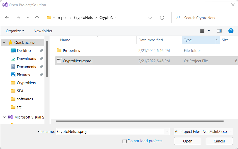The width and height of the screenshot is (238, 149).
Task: Click the horizontal scrollbar of file list
Action: [x=139, y=121]
